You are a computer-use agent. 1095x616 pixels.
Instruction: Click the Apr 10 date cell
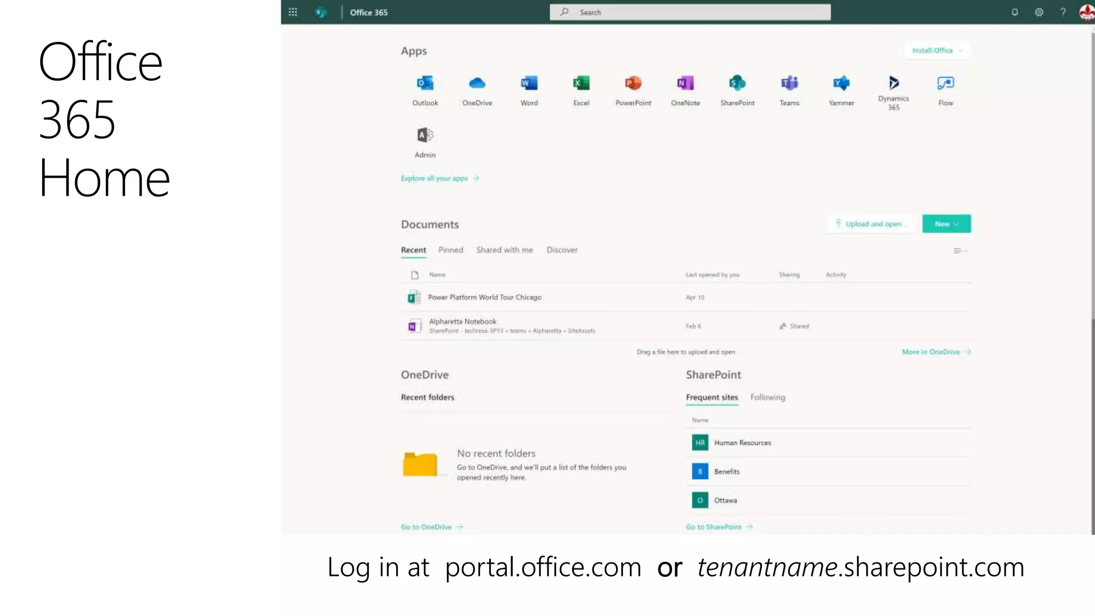695,297
